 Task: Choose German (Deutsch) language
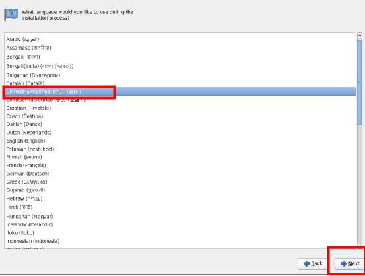coord(180,174)
